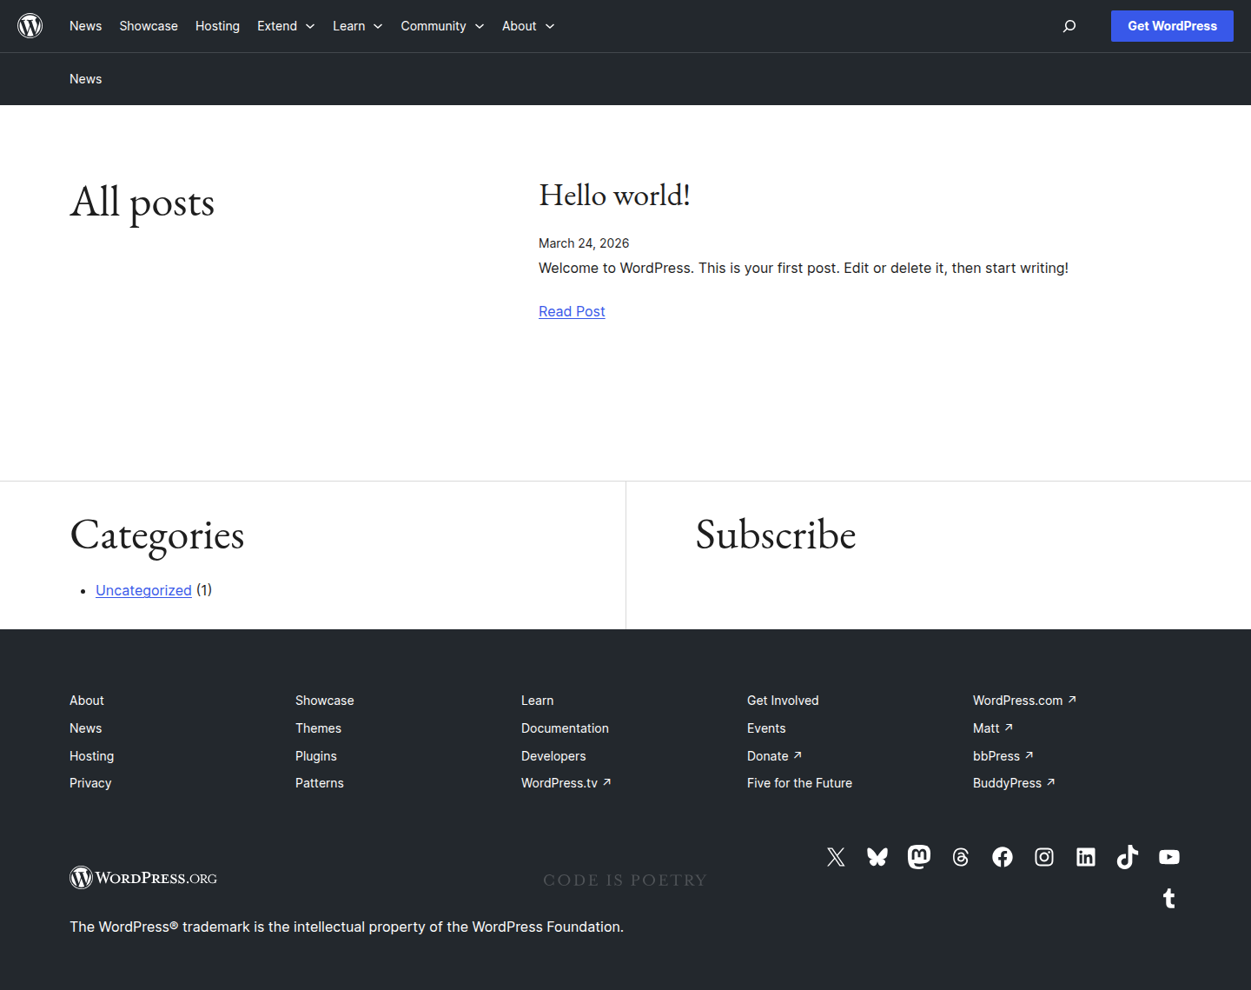1251x990 pixels.
Task: Click the Get WordPress button
Action: 1172,26
